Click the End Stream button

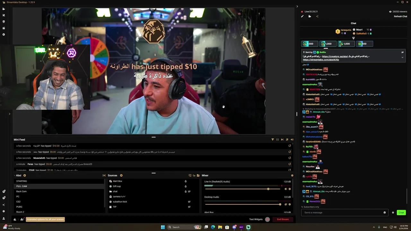click(283, 219)
